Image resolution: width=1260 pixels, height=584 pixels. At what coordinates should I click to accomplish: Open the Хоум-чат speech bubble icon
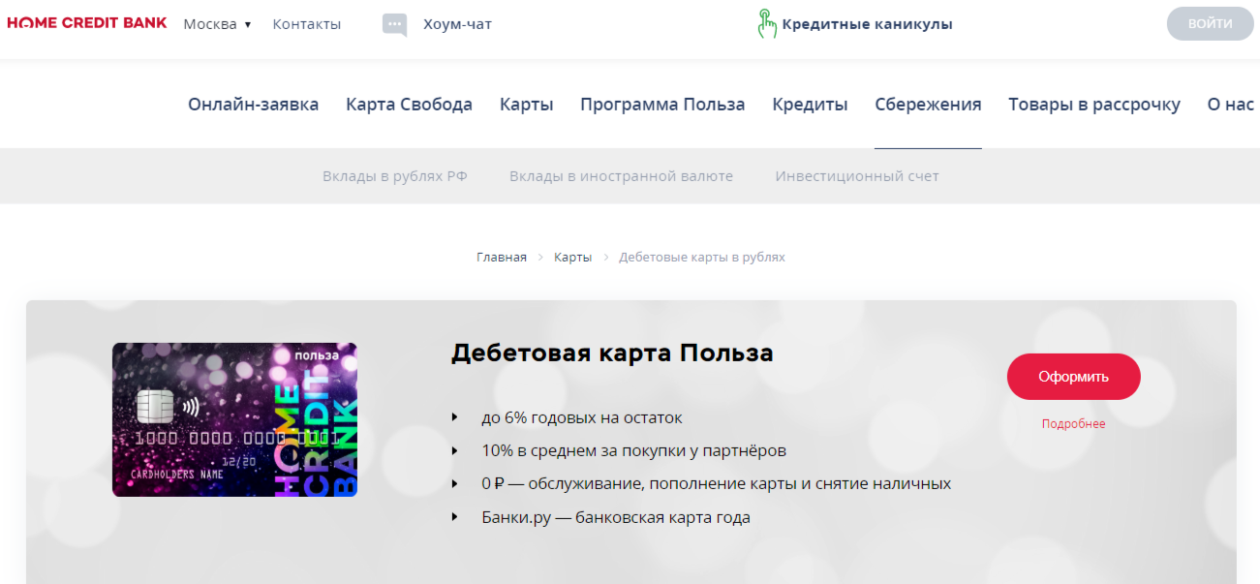[x=394, y=25]
